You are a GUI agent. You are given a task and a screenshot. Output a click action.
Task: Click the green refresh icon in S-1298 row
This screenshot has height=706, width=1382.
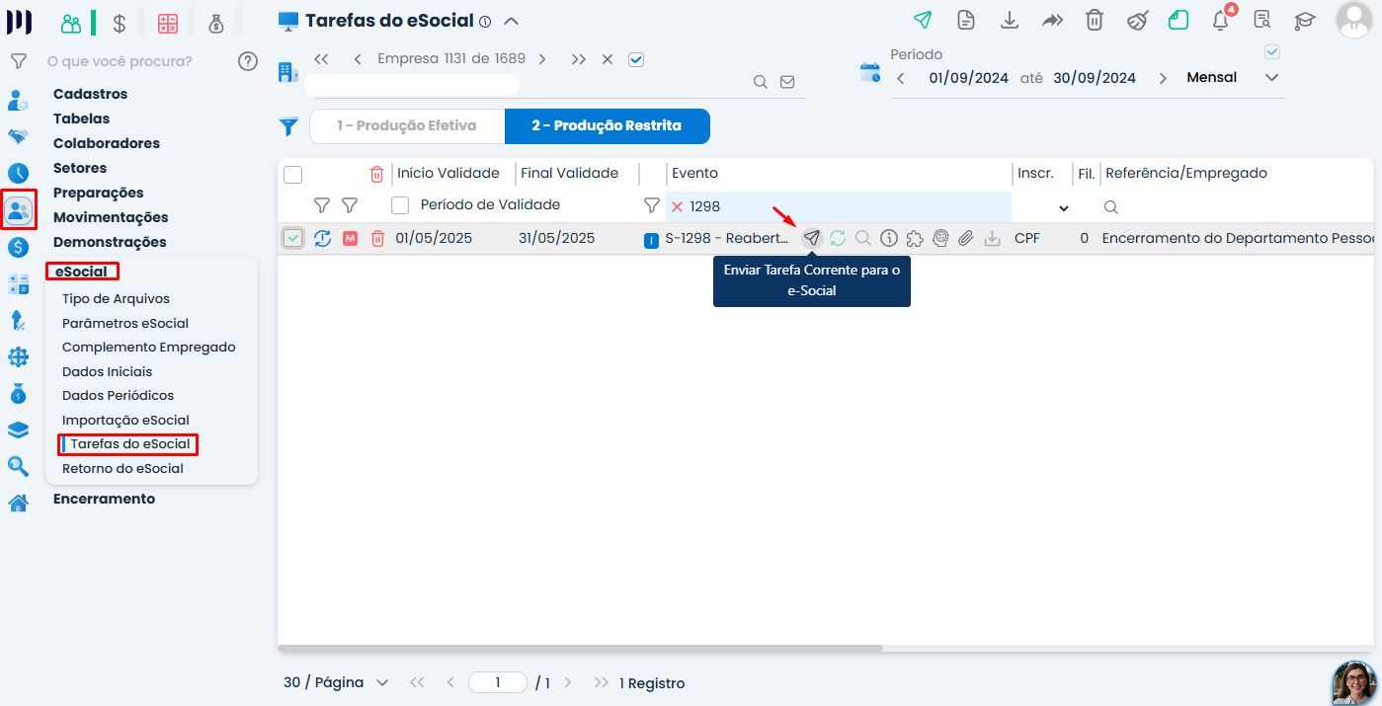click(838, 238)
